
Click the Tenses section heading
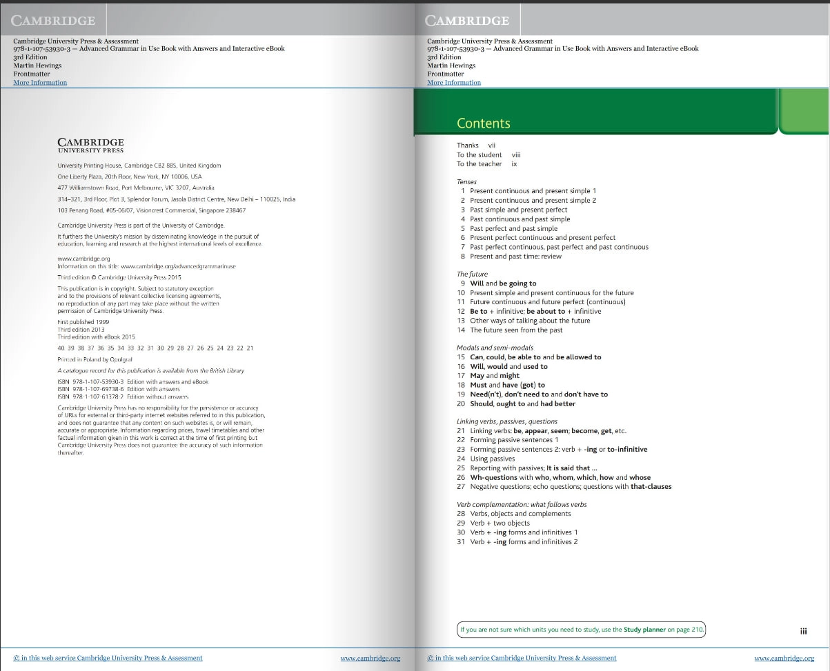coord(466,181)
